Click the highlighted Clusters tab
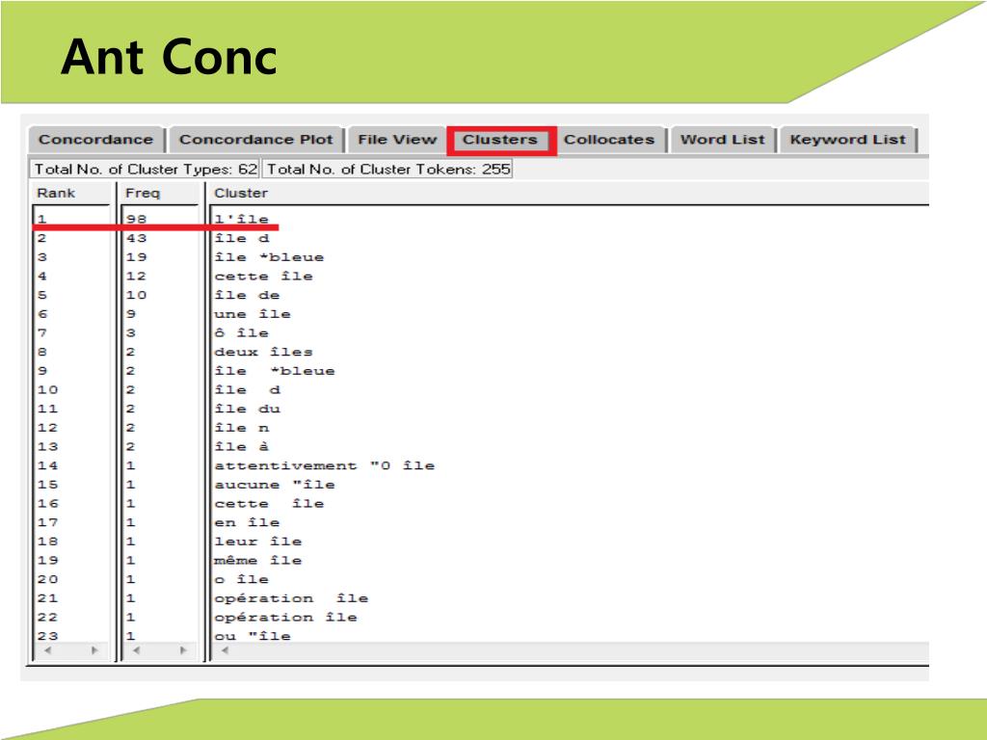The height and width of the screenshot is (740, 987). (499, 140)
